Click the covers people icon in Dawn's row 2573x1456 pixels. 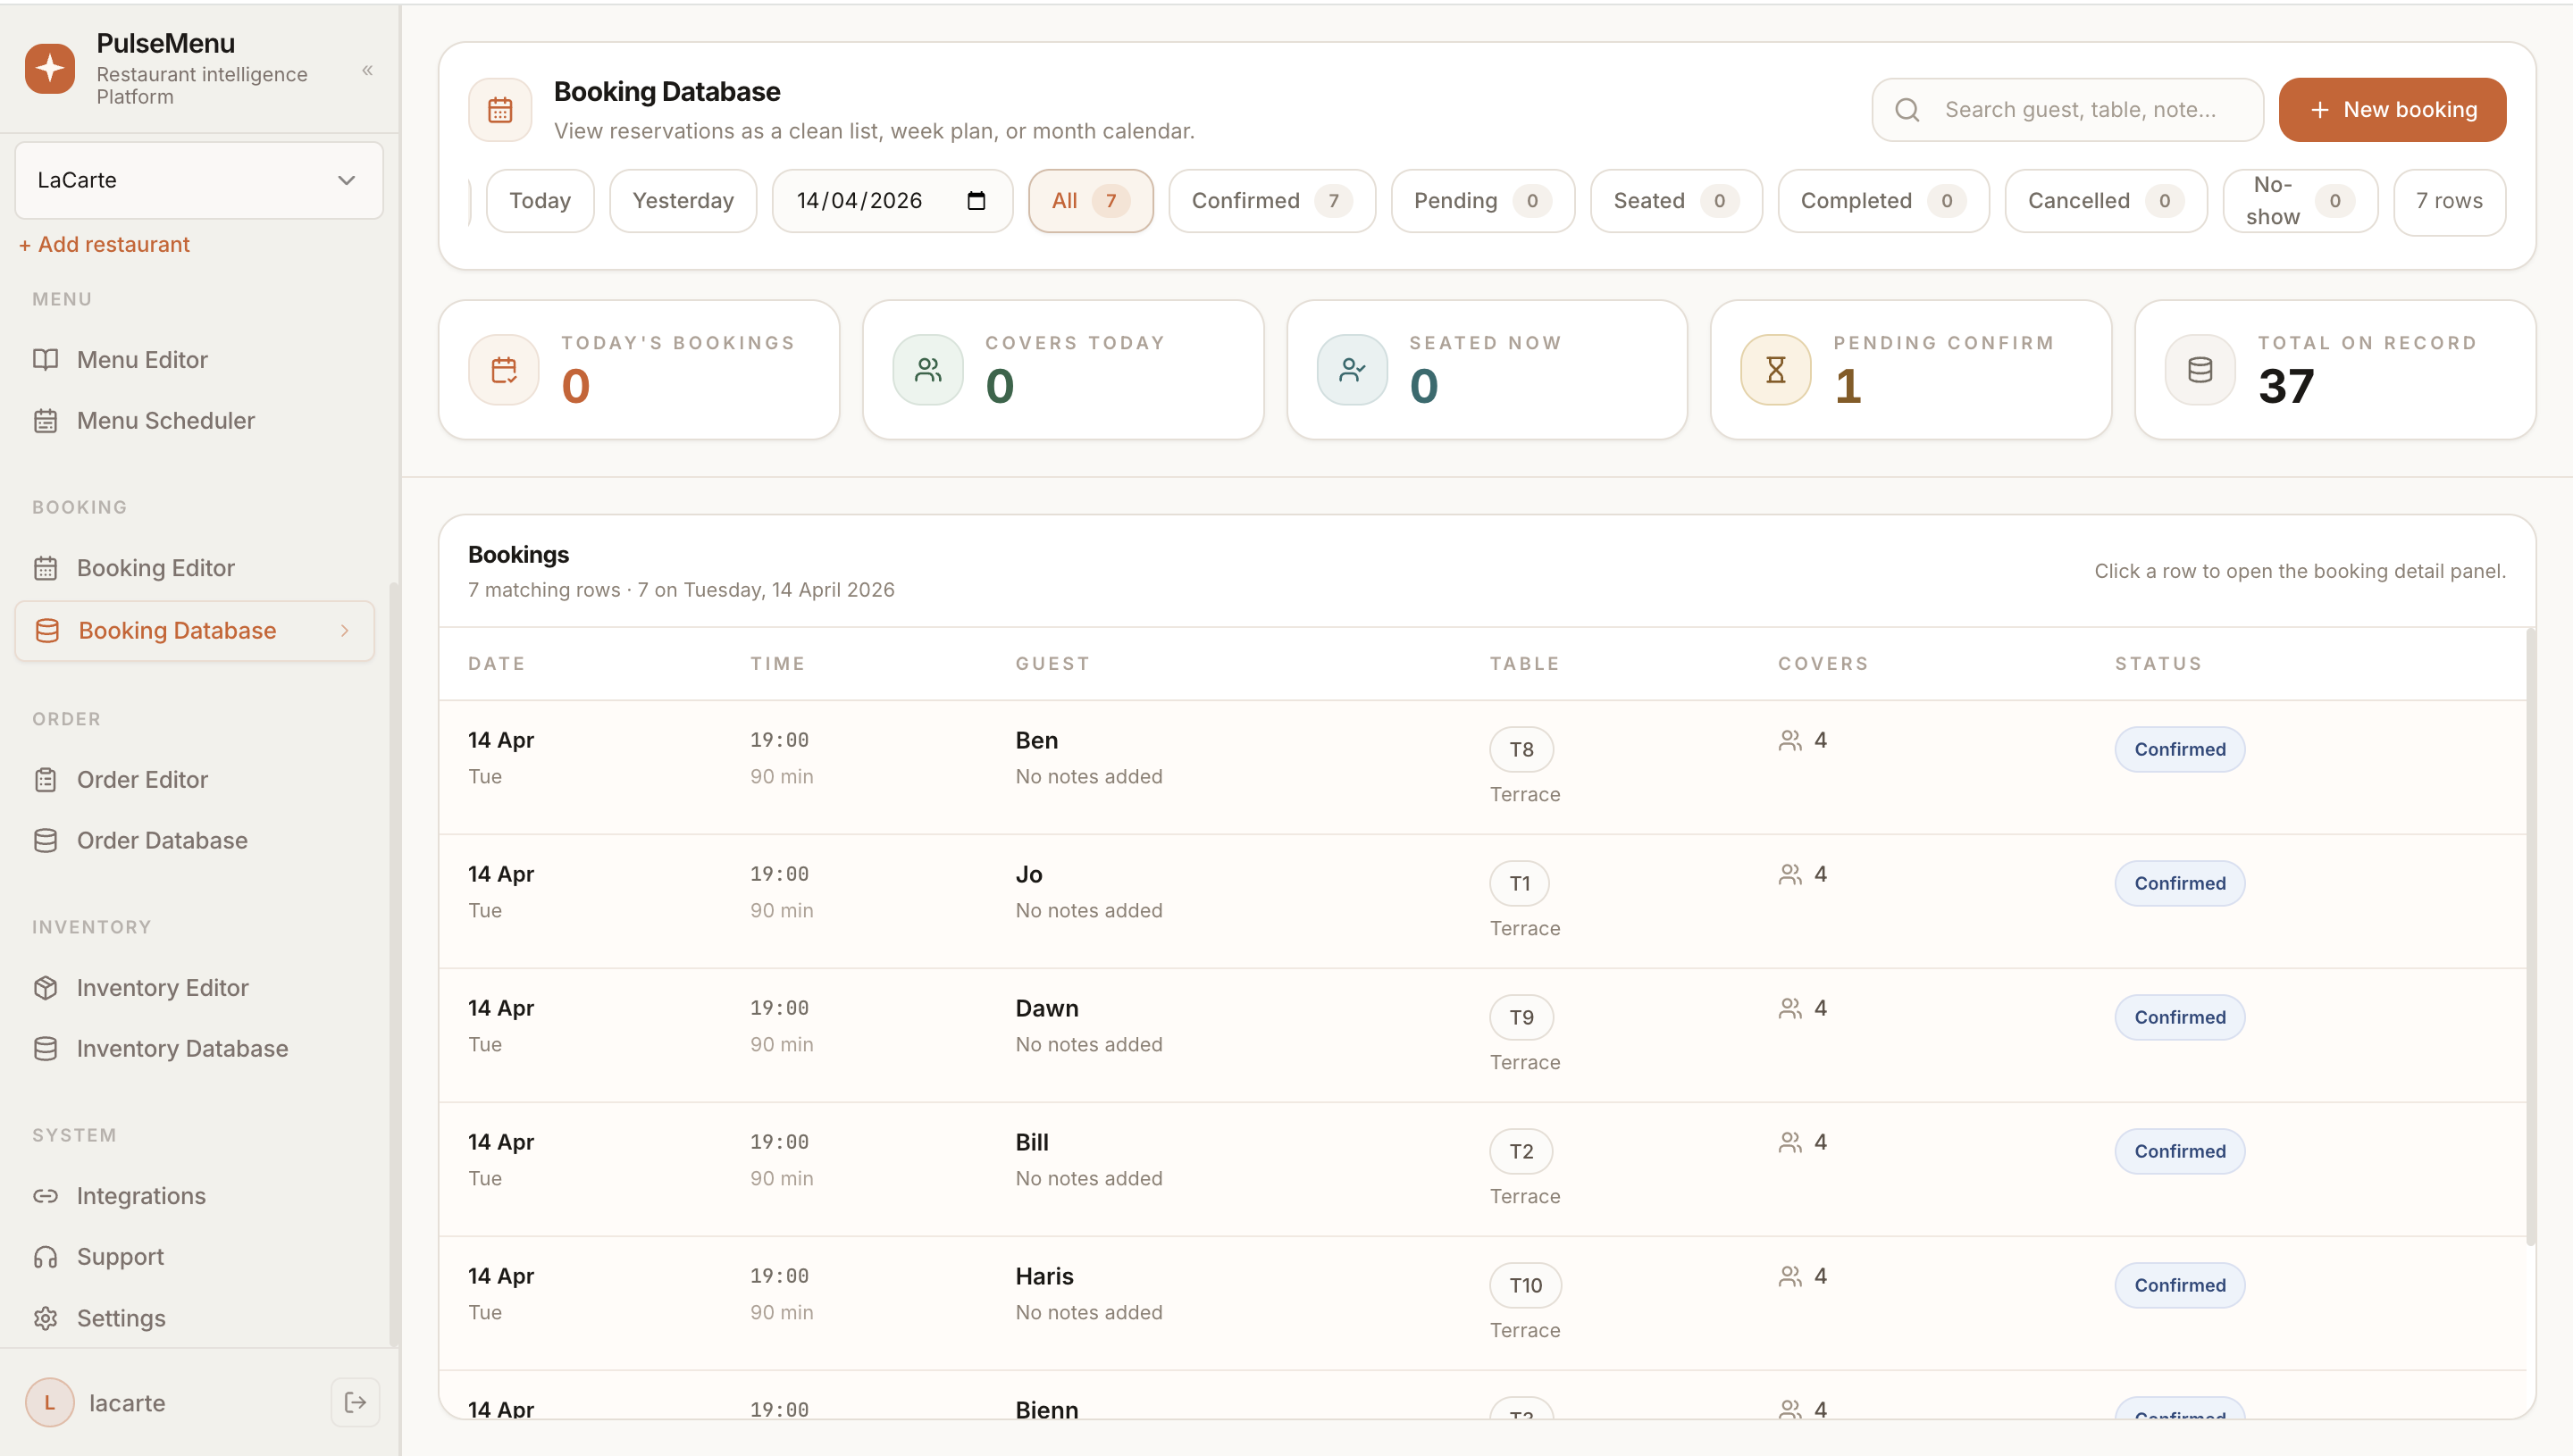coord(1790,1008)
